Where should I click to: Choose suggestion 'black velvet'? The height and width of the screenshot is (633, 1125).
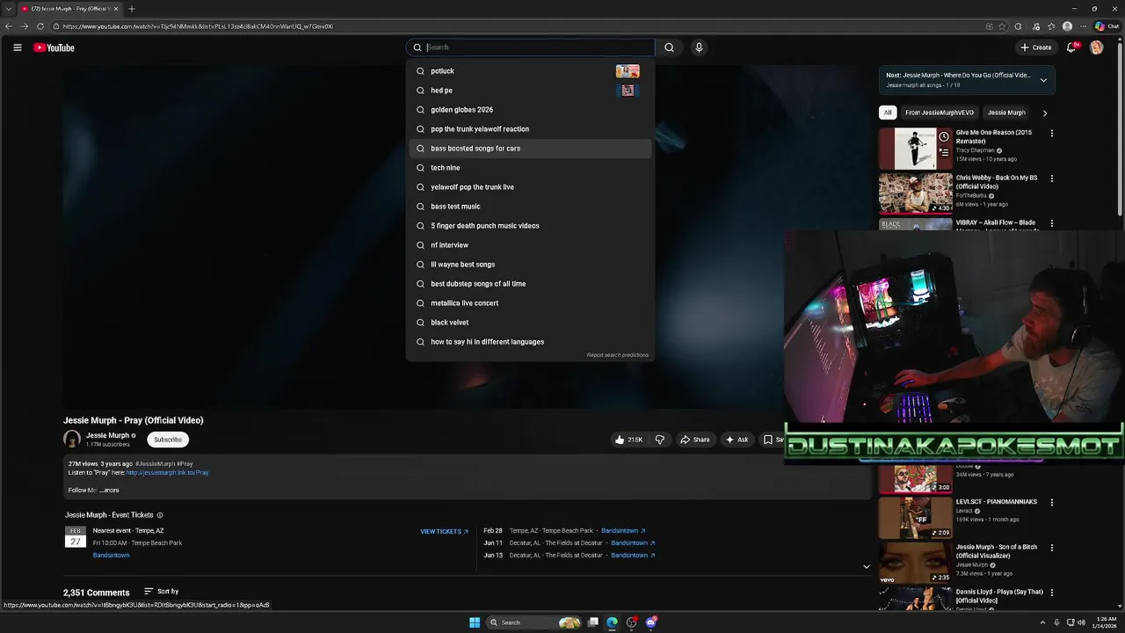click(x=530, y=323)
